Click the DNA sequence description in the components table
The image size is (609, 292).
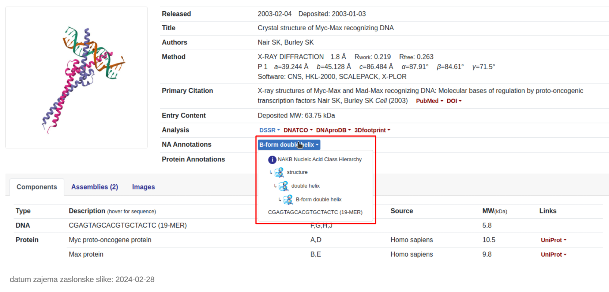pos(128,226)
